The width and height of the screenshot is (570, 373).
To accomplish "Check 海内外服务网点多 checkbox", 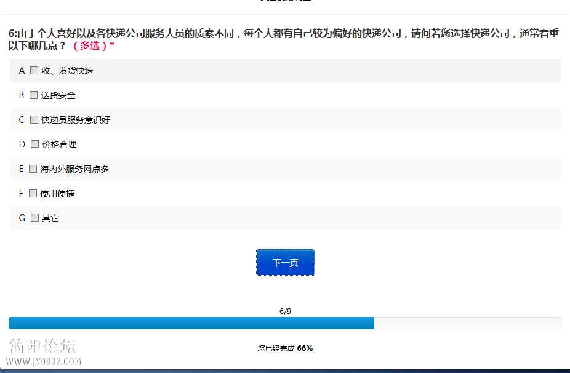I will click(33, 169).
